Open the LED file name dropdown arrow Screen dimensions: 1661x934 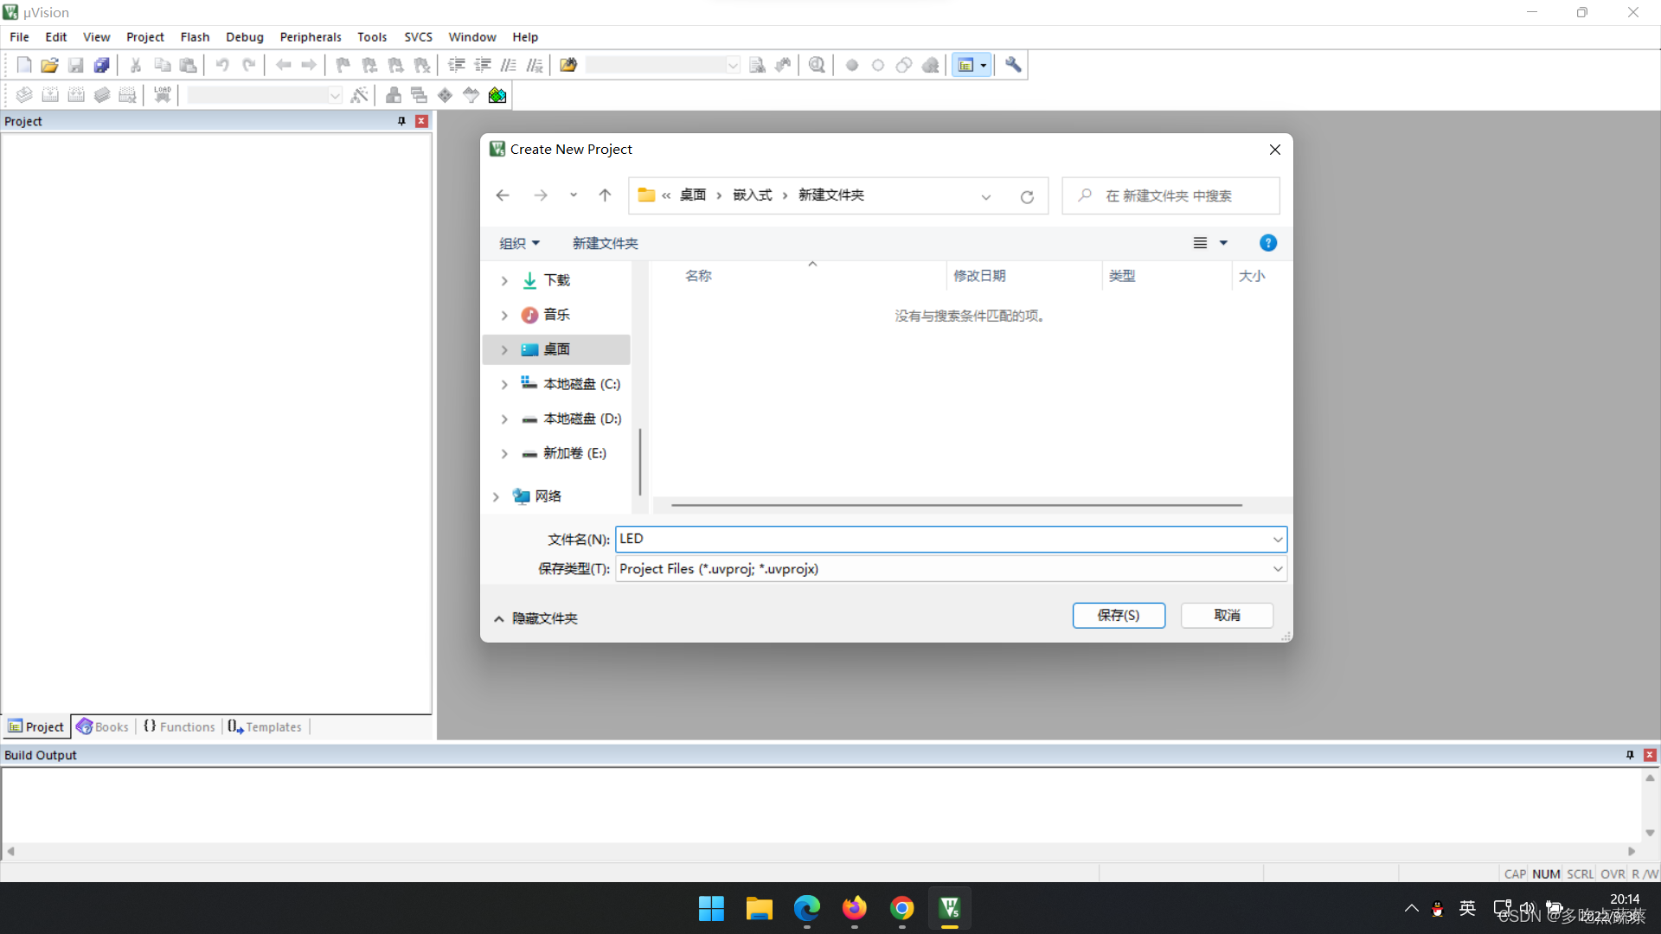coord(1278,539)
